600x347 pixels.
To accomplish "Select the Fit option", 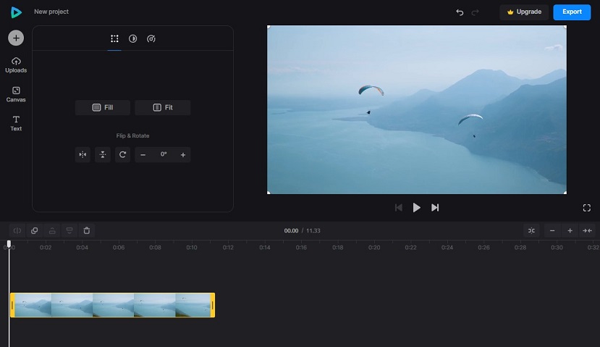I will tap(163, 107).
